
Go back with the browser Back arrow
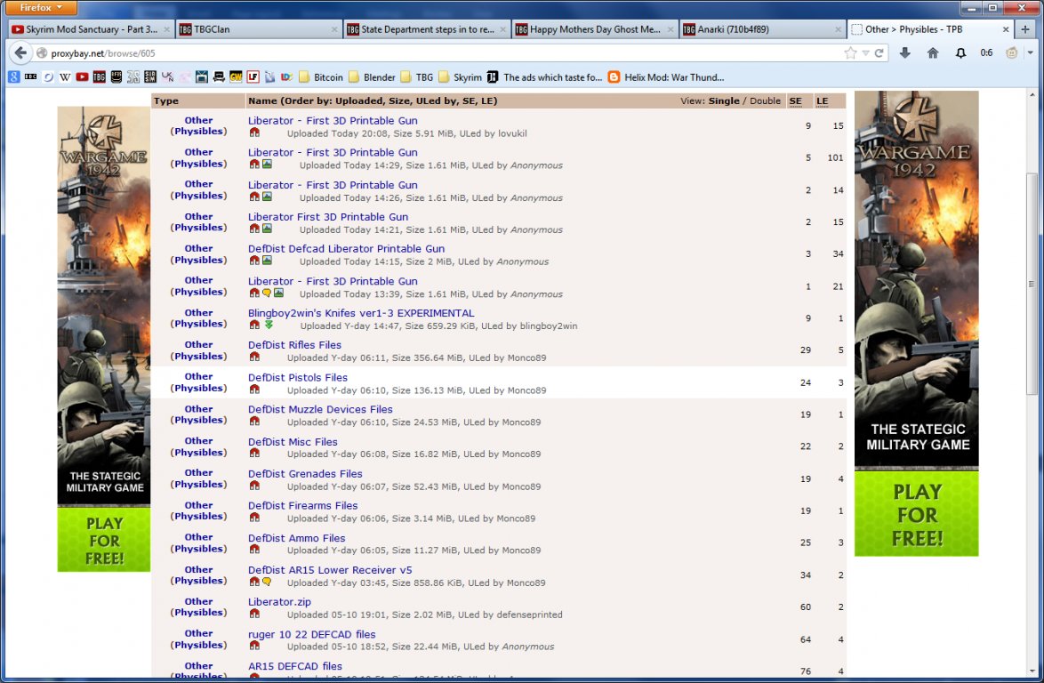pos(20,53)
